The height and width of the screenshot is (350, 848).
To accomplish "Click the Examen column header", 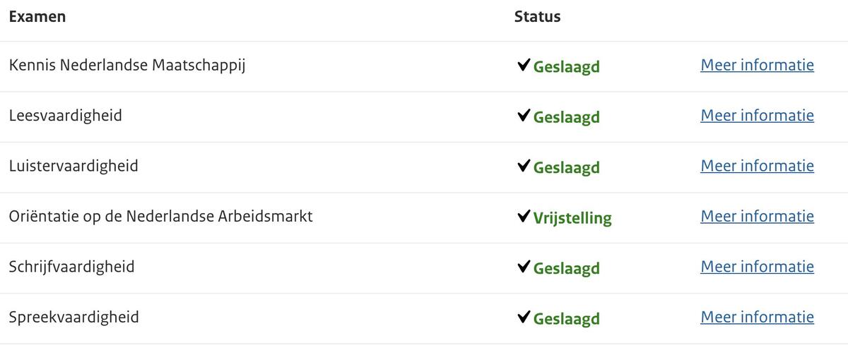I will [x=37, y=17].
